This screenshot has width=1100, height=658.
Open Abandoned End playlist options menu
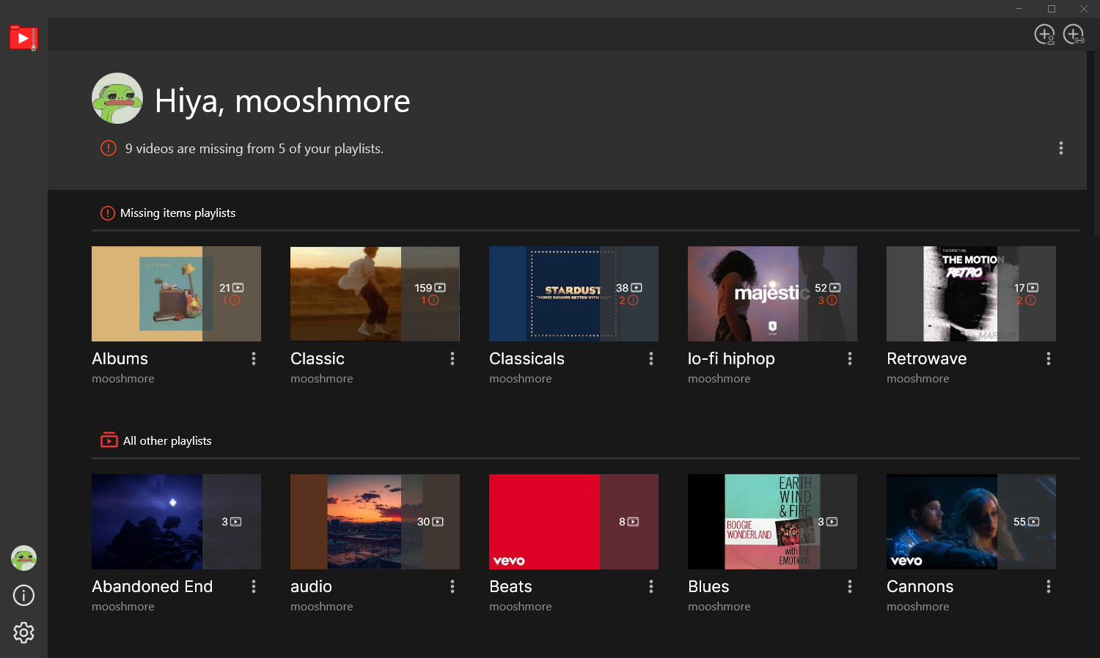(254, 586)
